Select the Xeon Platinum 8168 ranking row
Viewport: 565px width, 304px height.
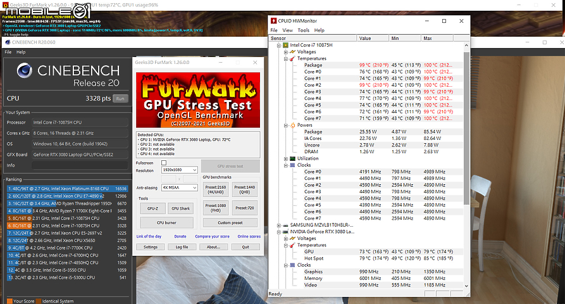(67, 189)
